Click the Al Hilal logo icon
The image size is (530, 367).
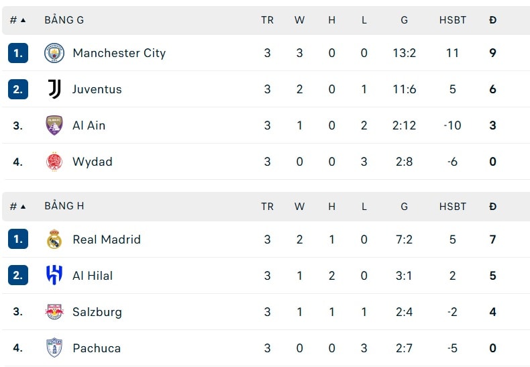[54, 276]
